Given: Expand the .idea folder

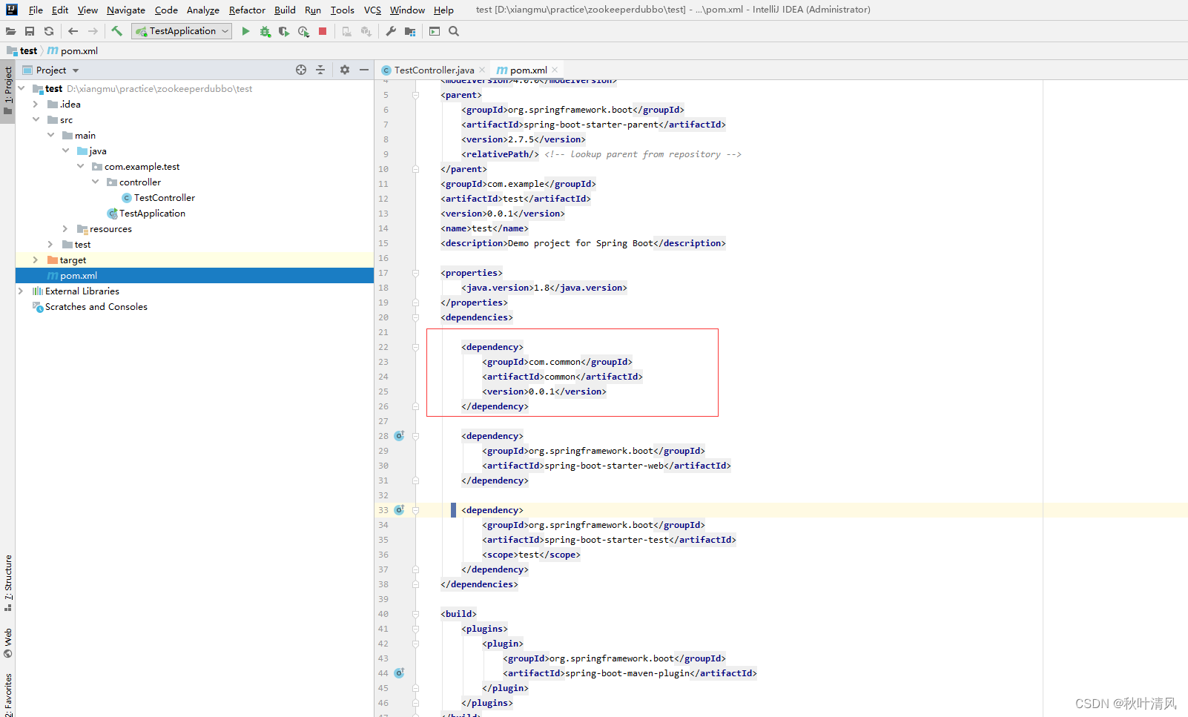Looking at the screenshot, I should [36, 104].
